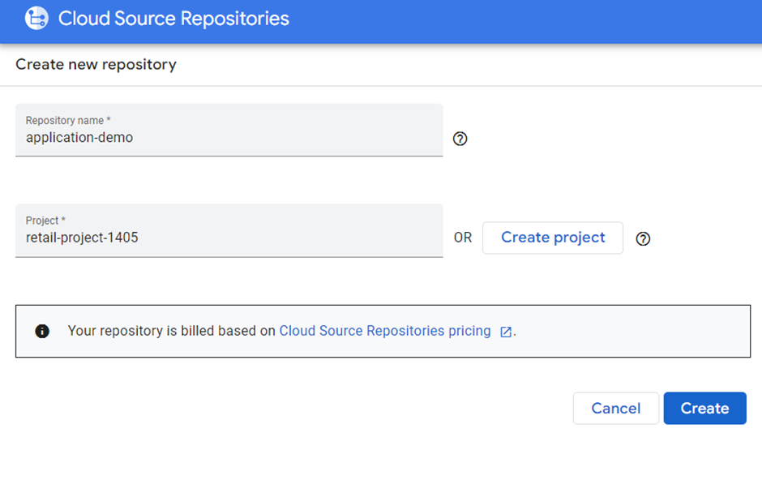Image resolution: width=762 pixels, height=493 pixels.
Task: Click the info icon in billing notice
Action: pyautogui.click(x=42, y=331)
